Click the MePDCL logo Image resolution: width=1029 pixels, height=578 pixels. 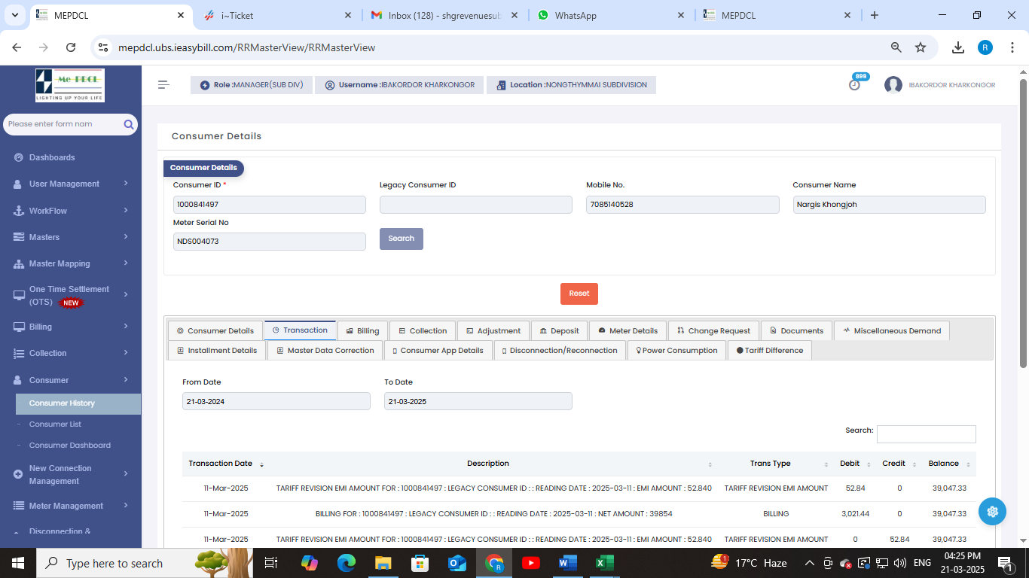70,85
